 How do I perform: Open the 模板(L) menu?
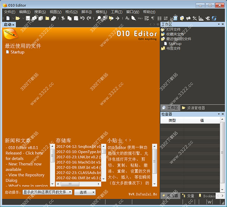[x=101, y=12]
